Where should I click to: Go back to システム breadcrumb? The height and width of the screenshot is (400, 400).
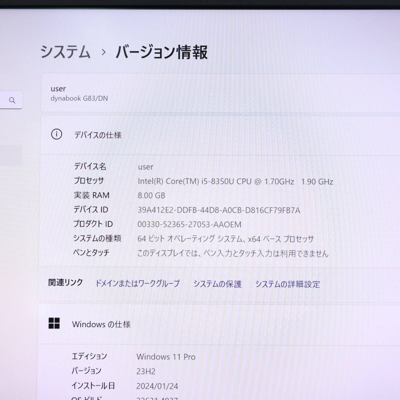[65, 52]
